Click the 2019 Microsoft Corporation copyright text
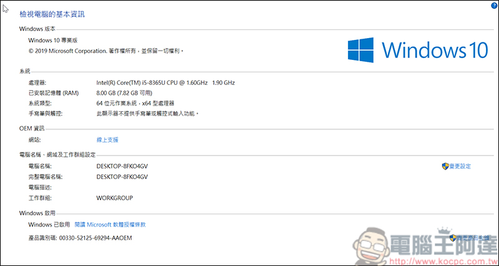Viewport: 499px width, 266px height. point(106,51)
